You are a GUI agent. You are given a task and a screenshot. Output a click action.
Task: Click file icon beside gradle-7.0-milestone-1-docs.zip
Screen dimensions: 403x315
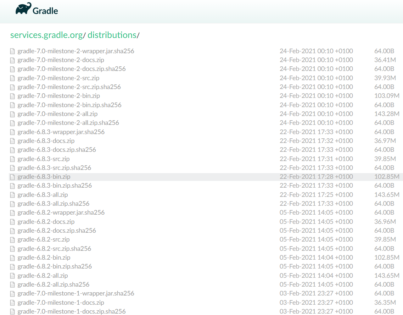[12, 303]
